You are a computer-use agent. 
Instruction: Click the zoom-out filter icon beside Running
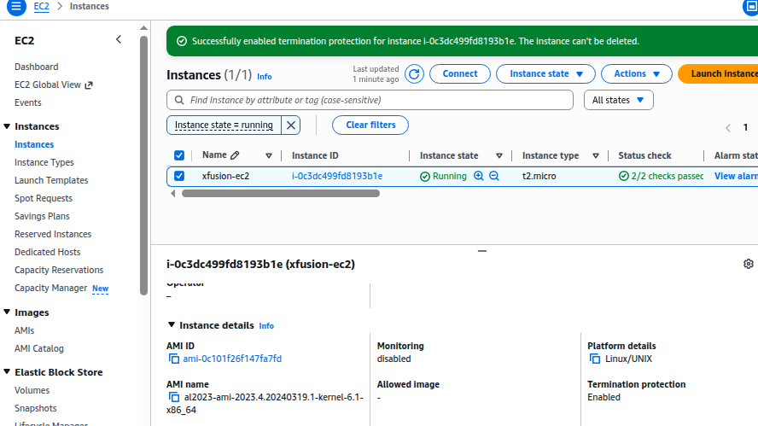(x=494, y=176)
